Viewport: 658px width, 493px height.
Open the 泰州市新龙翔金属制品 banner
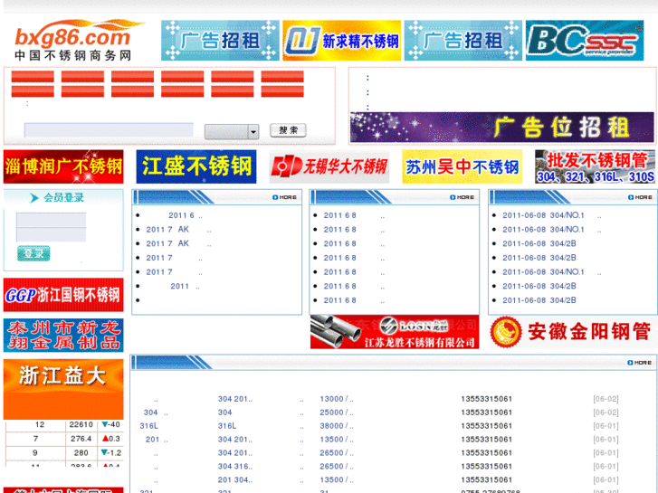pos(63,336)
